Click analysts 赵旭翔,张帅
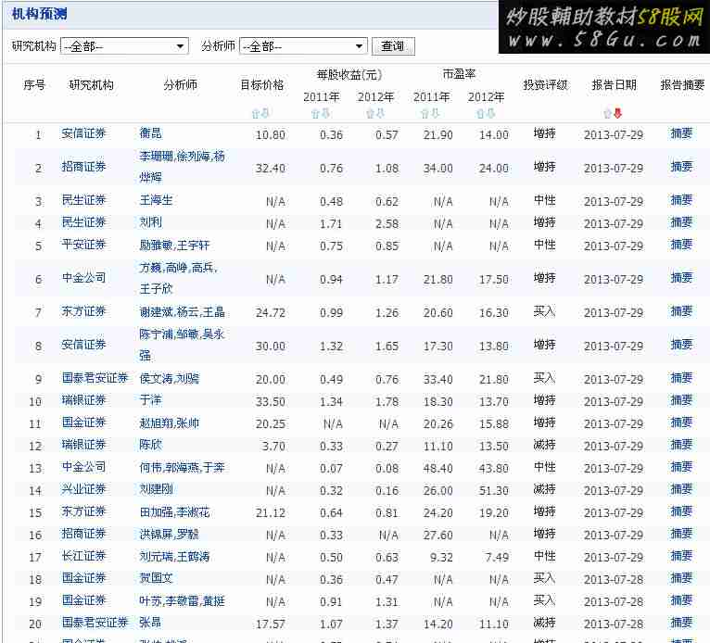 pyautogui.click(x=170, y=423)
